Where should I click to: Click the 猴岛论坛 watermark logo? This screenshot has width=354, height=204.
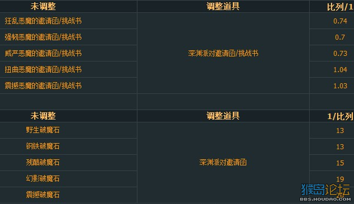[325, 192]
